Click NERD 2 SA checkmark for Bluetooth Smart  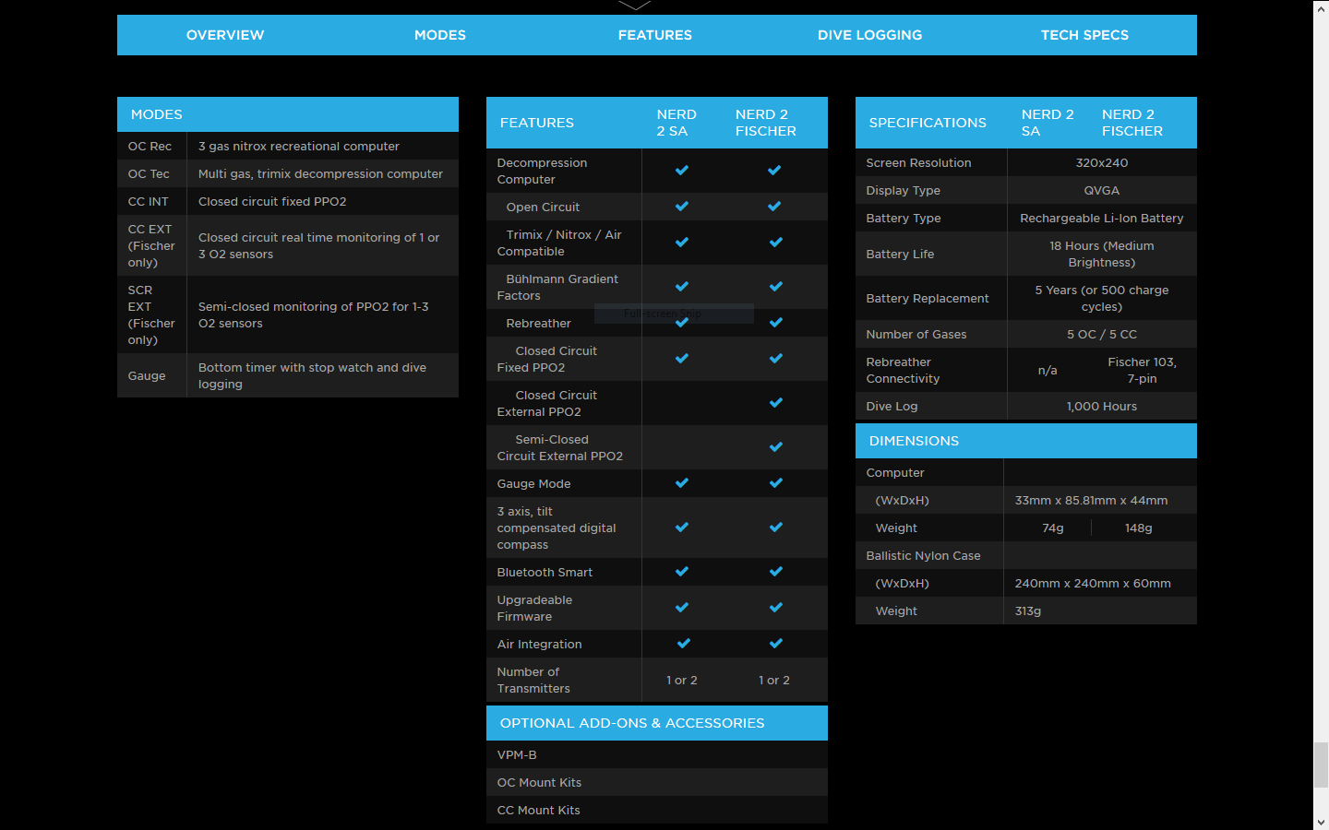682,572
